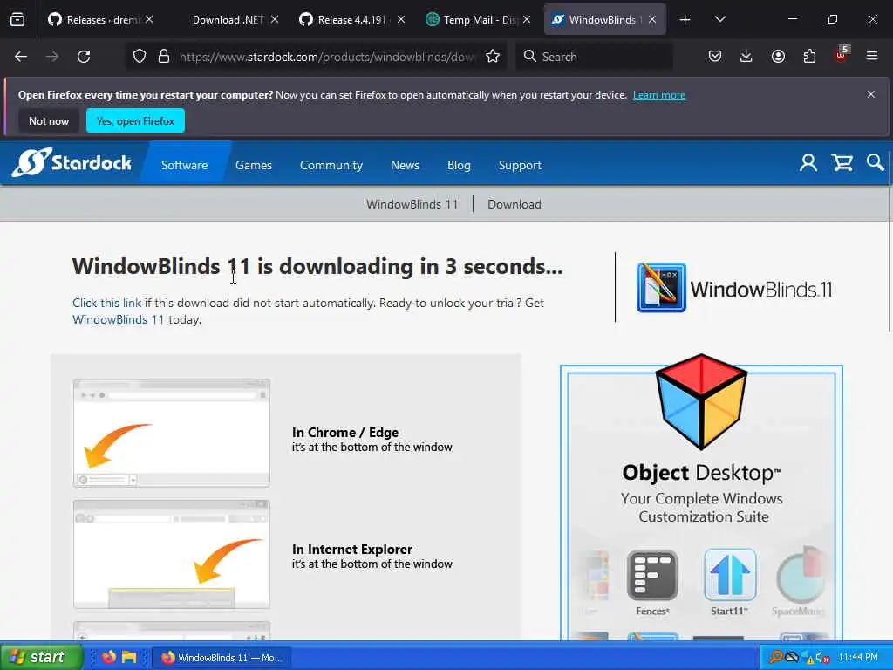Close the WindowBlinds tab
893x670 pixels.
click(x=652, y=20)
